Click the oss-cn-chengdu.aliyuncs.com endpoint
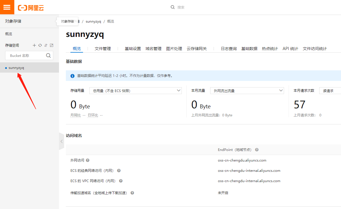This screenshot has height=209, width=341. [x=242, y=160]
